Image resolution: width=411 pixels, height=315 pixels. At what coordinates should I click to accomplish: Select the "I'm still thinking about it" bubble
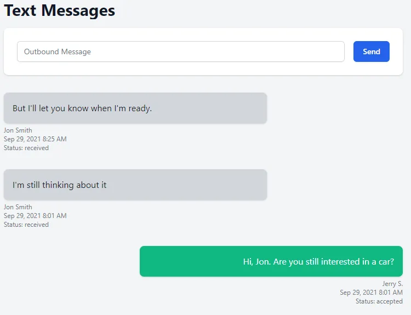click(x=135, y=185)
